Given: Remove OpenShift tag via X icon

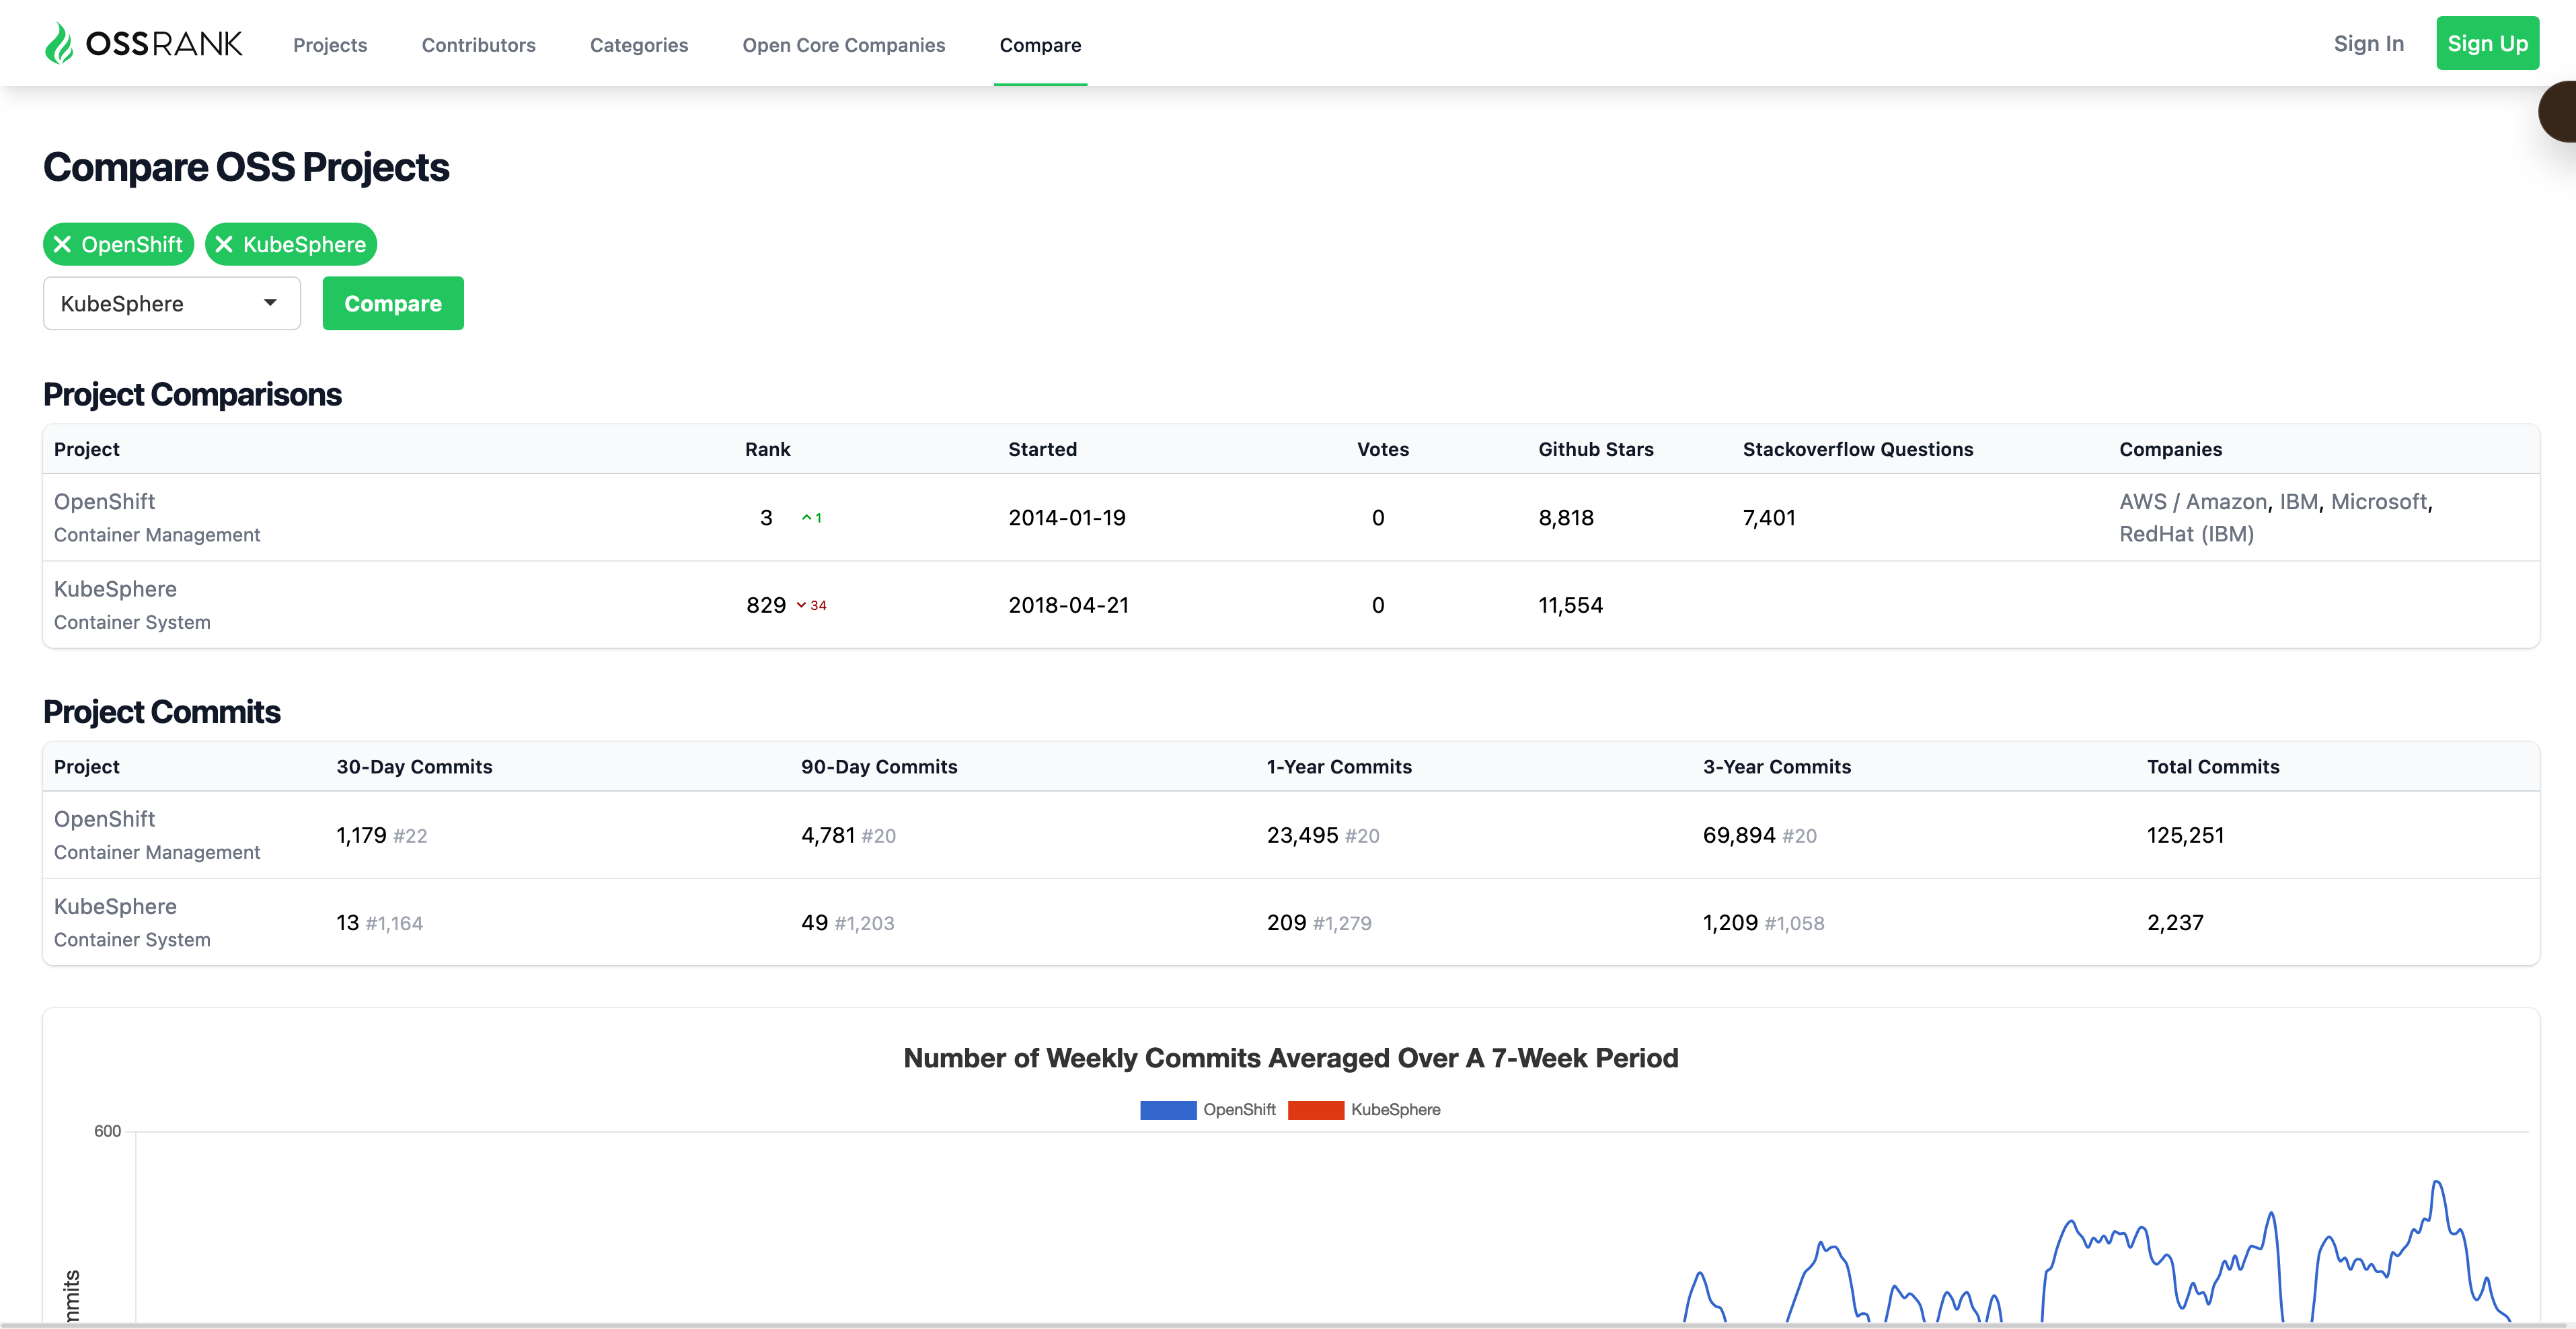Looking at the screenshot, I should pos(63,245).
